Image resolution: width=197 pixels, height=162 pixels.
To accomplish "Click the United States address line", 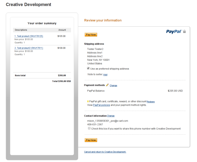I will (x=94, y=63).
